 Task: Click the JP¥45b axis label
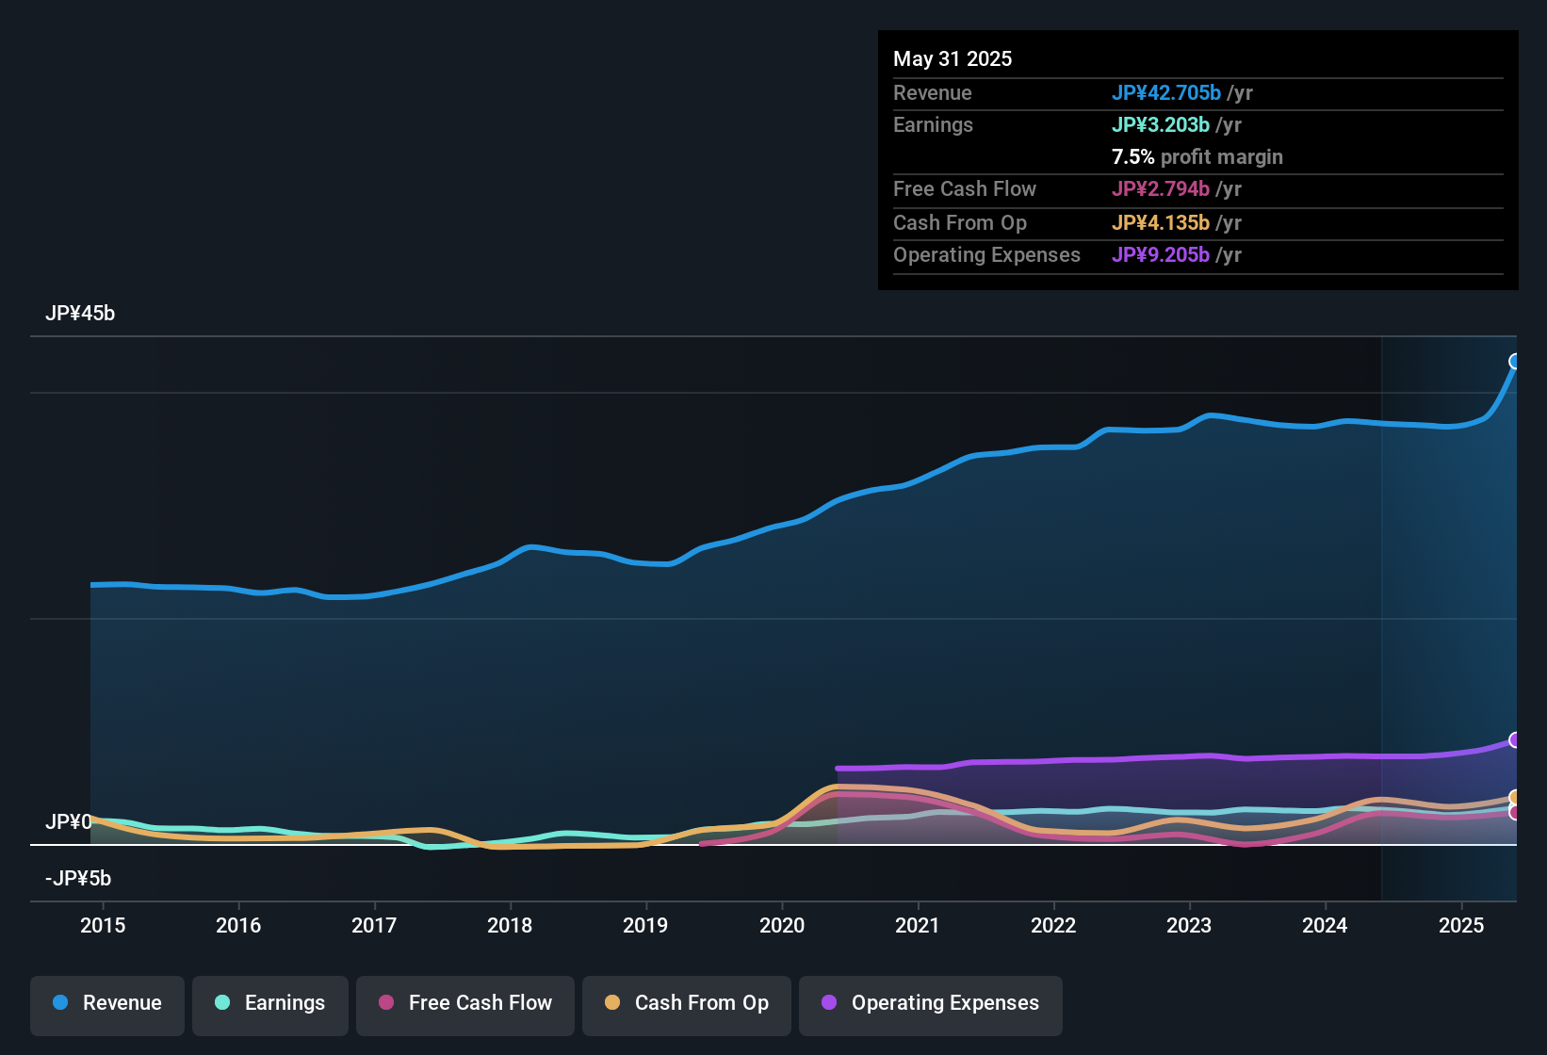click(81, 313)
